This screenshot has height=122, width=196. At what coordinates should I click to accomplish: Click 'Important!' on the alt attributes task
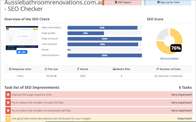tap(185, 118)
